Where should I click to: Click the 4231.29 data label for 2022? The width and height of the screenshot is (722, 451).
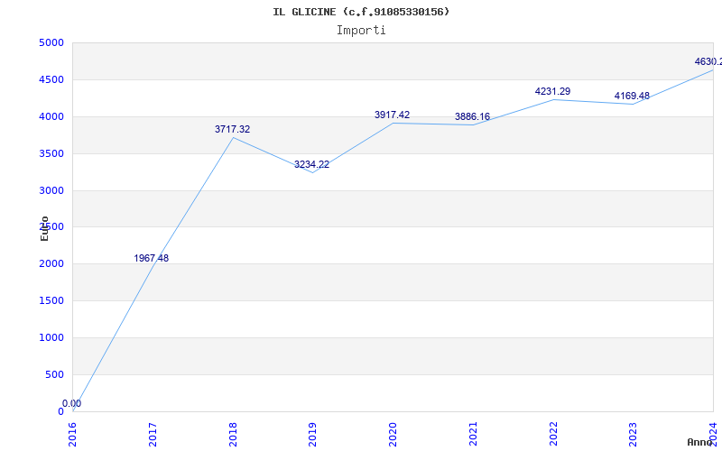click(552, 91)
